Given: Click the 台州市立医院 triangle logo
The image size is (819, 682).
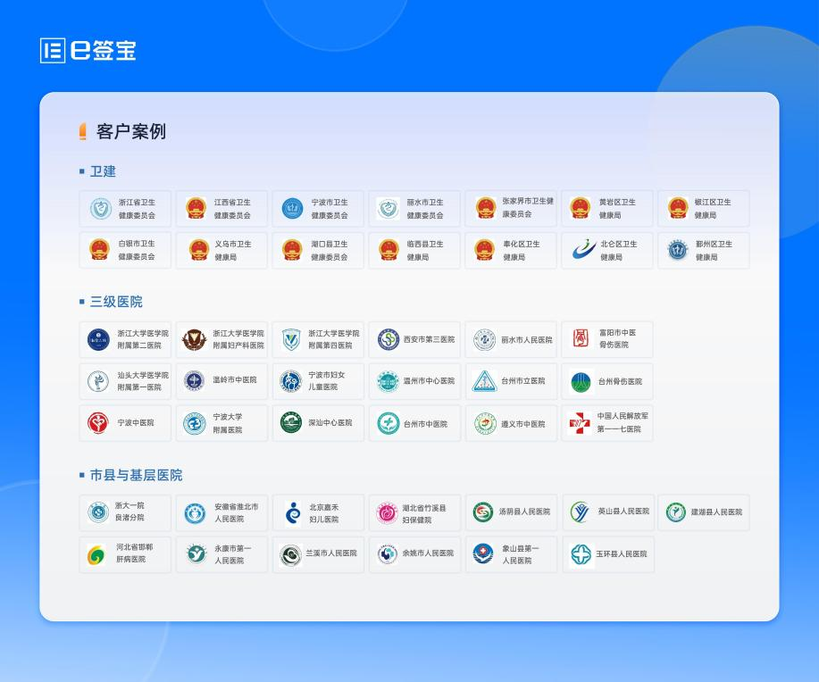Looking at the screenshot, I should (x=484, y=381).
